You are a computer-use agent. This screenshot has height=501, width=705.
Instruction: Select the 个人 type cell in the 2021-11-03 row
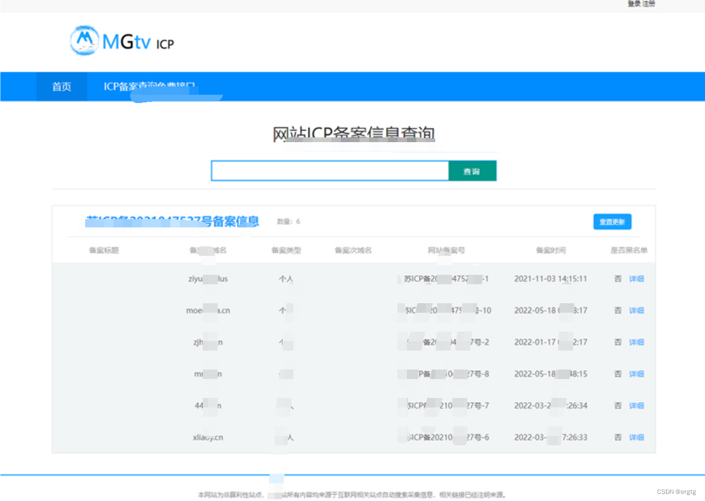click(x=286, y=279)
